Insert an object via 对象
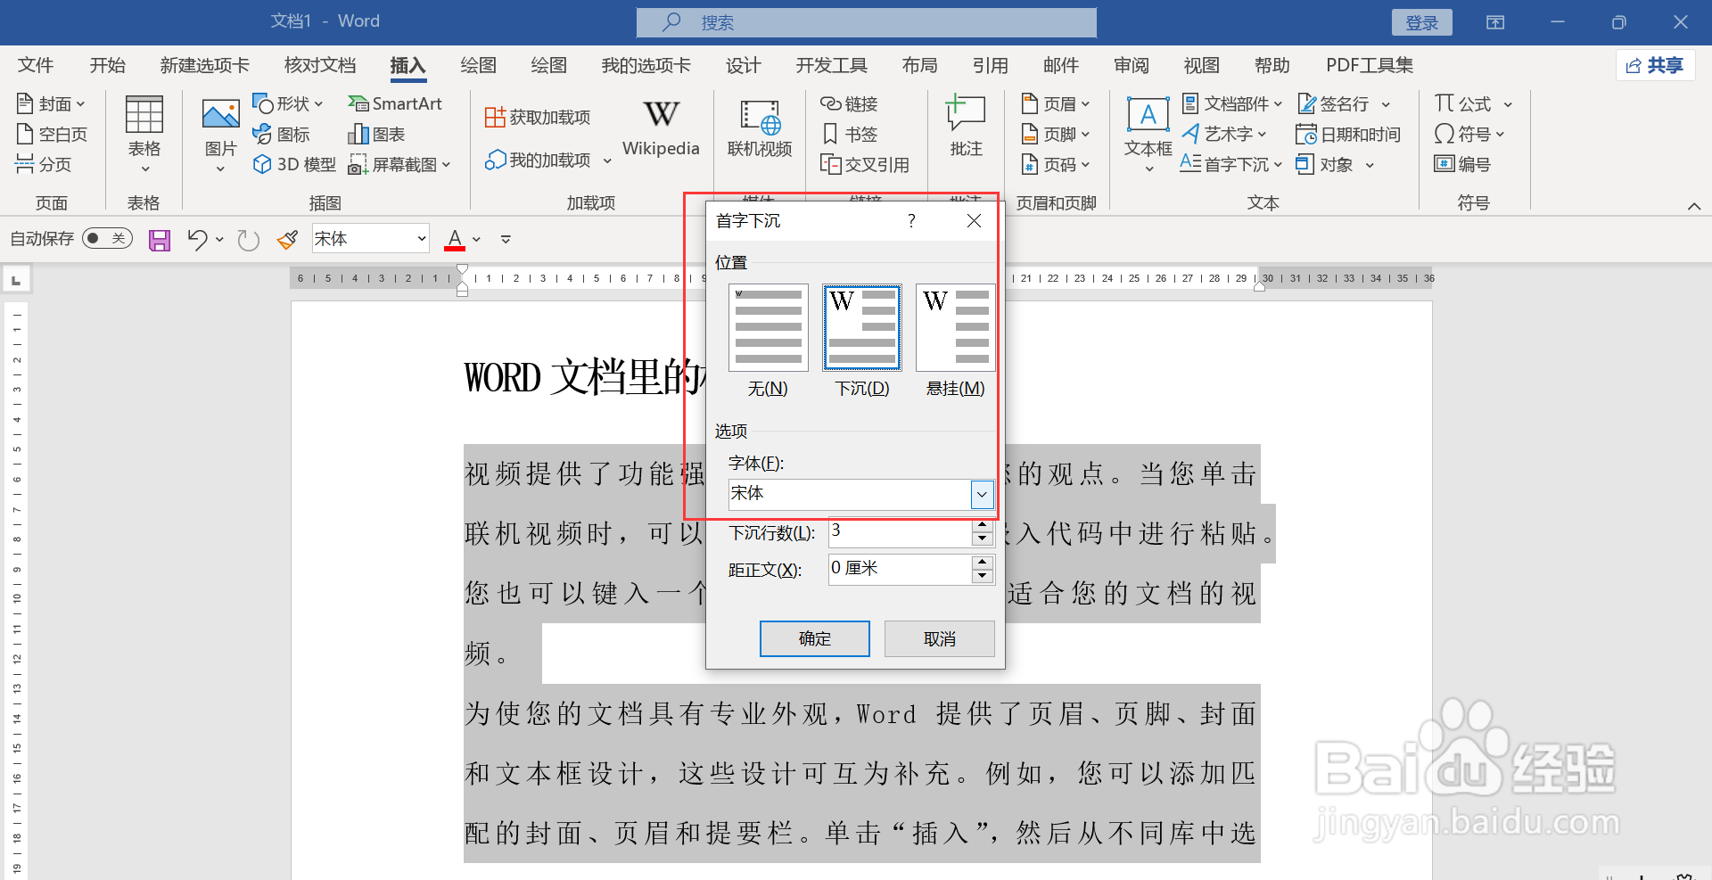The height and width of the screenshot is (880, 1712). (x=1335, y=165)
